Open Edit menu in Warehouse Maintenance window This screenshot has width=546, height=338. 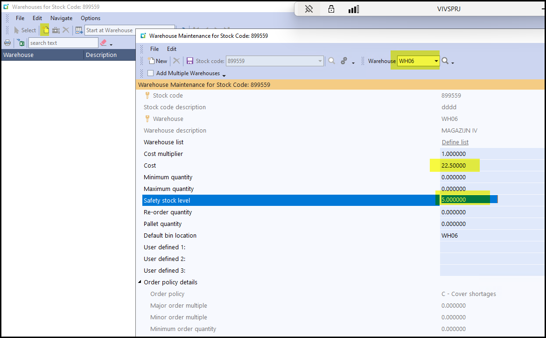point(172,49)
